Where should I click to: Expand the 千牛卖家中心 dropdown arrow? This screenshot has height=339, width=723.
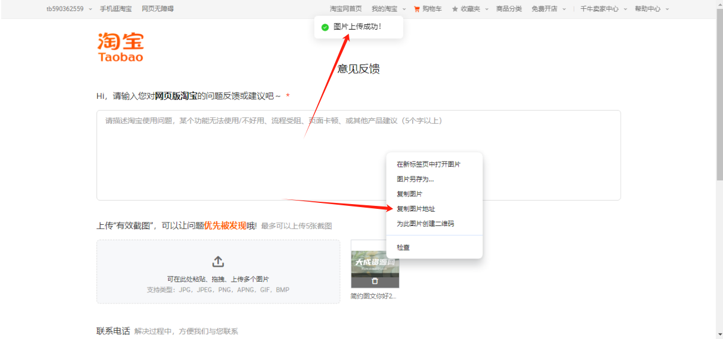pos(625,9)
